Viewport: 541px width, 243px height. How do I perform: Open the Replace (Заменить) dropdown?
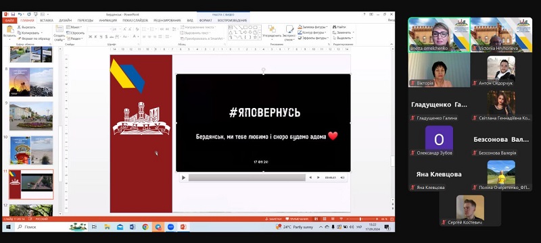tap(344, 32)
